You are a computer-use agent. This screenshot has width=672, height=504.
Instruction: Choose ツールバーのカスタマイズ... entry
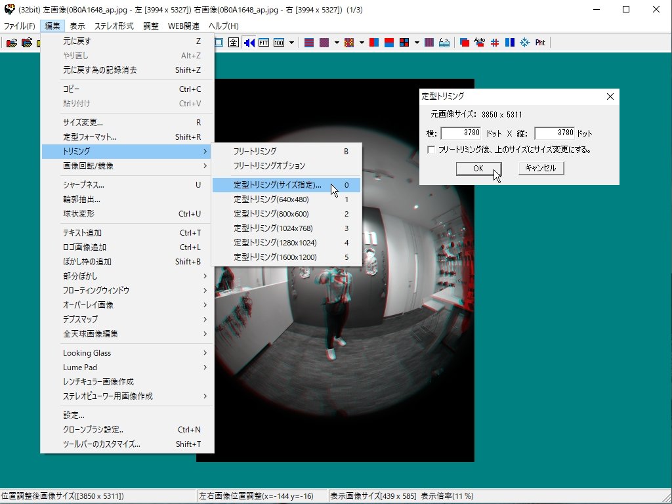pos(127,444)
